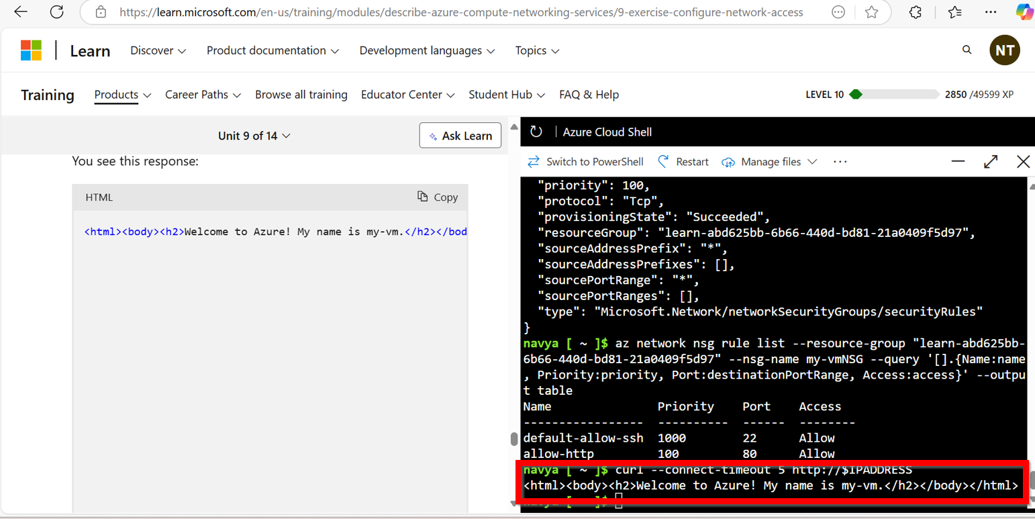View site information via the lock icon
Image resolution: width=1035 pixels, height=519 pixels.
(x=101, y=12)
